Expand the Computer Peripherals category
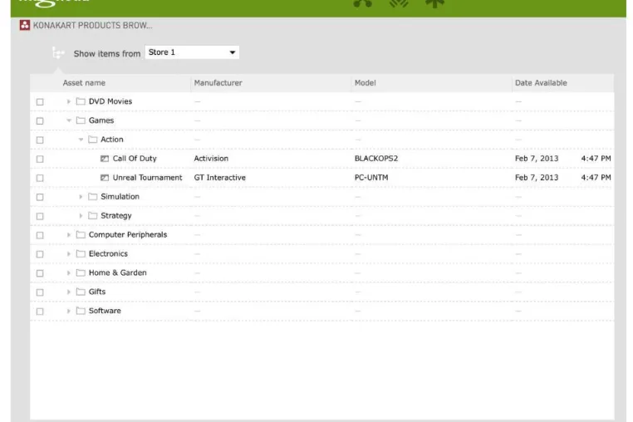This screenshot has width=633, height=422. click(x=69, y=234)
